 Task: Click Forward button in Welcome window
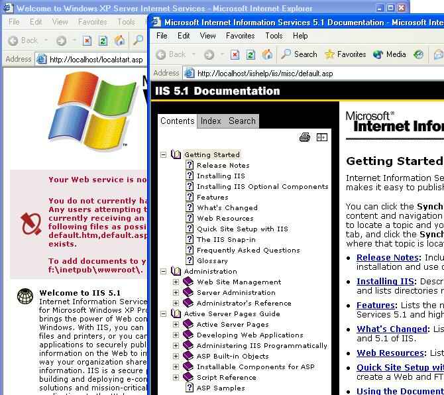pyautogui.click(x=61, y=41)
